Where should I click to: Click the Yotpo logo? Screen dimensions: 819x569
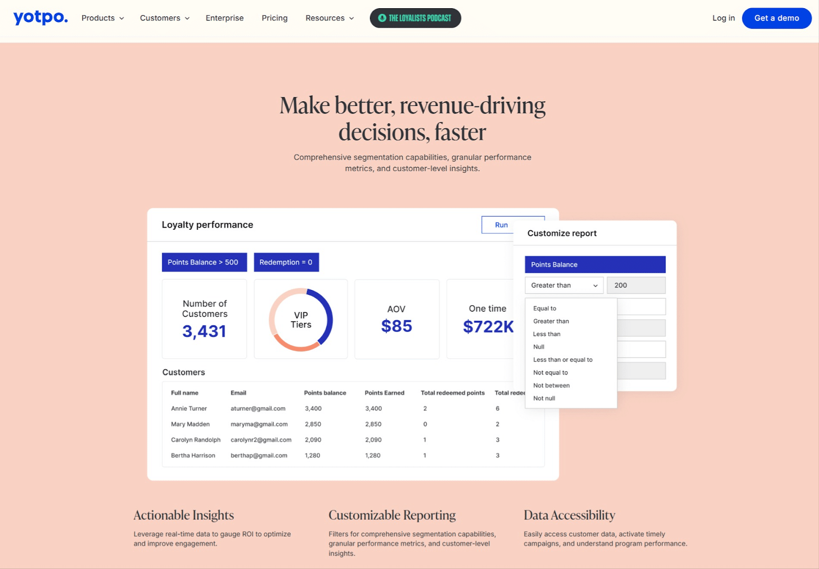click(x=40, y=18)
